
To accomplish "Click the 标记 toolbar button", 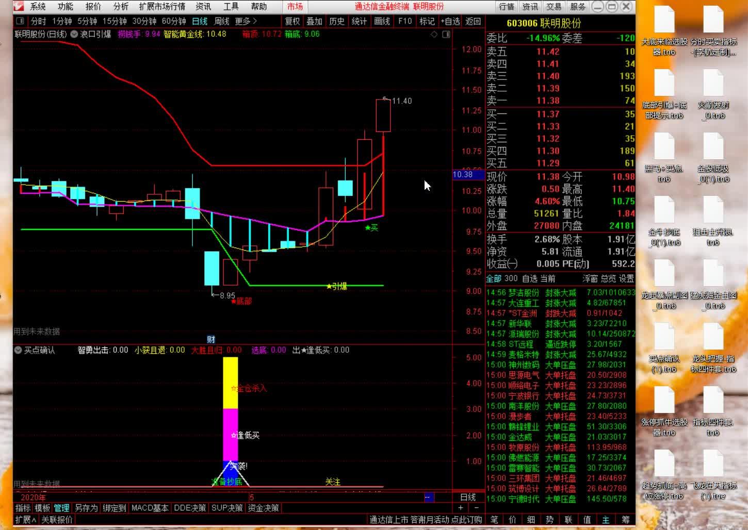I will (427, 21).
